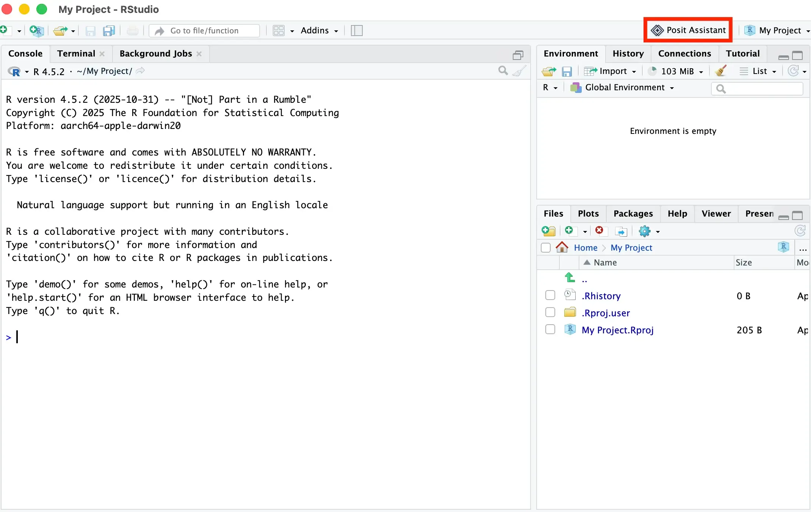This screenshot has height=512, width=811.
Task: Save the workspace in the Environment pane
Action: [x=567, y=71]
